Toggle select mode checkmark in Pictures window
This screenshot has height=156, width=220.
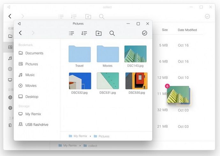(x=144, y=33)
